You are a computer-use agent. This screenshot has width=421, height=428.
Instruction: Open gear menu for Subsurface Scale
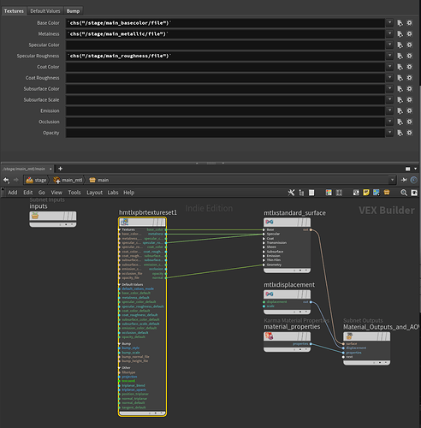(410, 100)
